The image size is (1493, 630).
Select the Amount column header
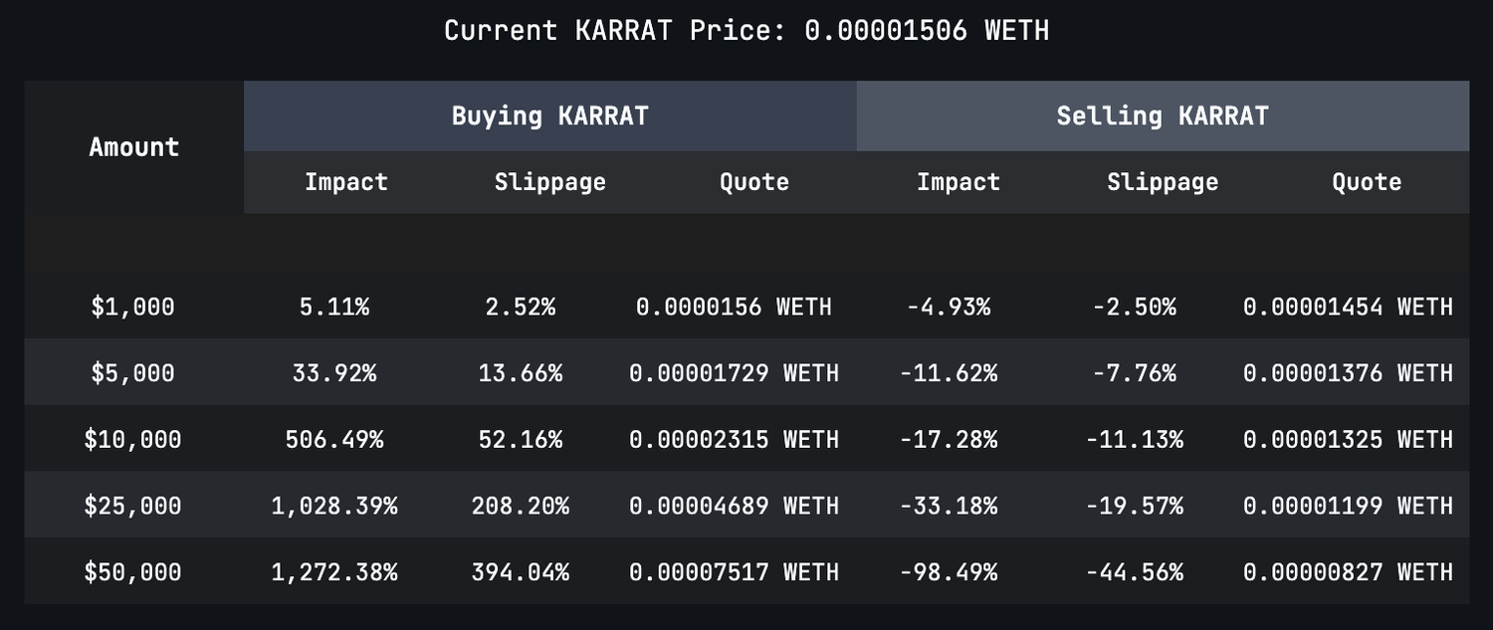134,147
